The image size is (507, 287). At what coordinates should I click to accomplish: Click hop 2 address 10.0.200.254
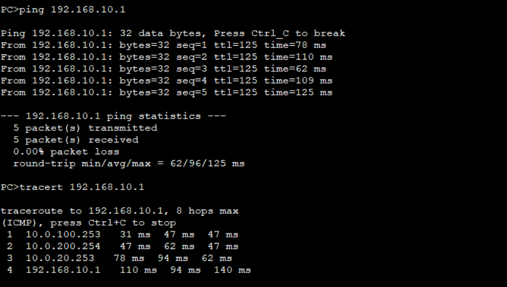coord(63,247)
